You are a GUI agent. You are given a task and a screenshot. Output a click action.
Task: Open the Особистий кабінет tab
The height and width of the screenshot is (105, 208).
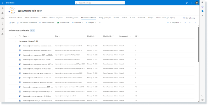pos(15,18)
